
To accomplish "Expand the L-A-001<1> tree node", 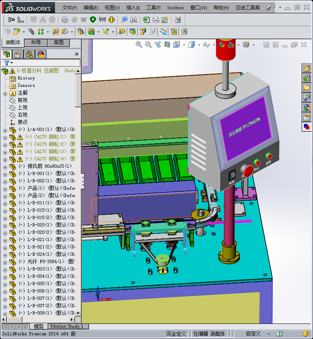I will pos(5,131).
